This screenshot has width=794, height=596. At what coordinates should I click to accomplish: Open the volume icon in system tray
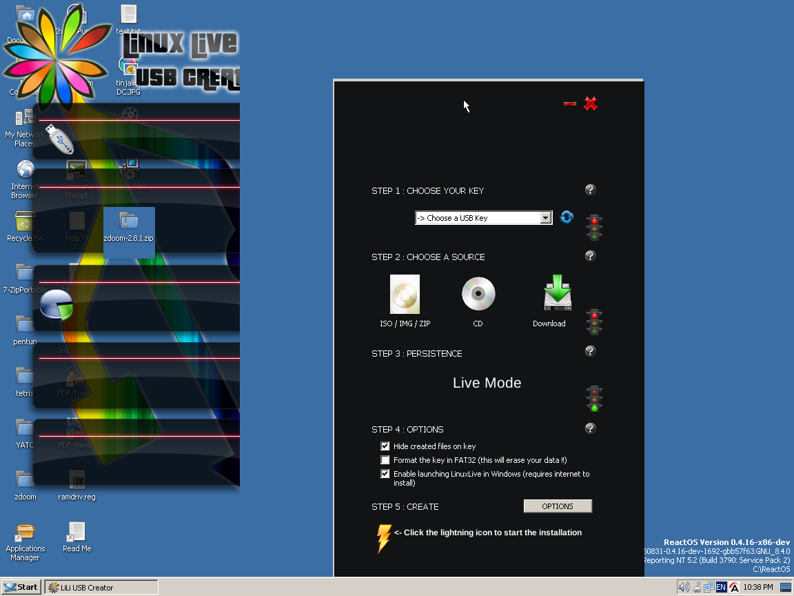[x=683, y=587]
